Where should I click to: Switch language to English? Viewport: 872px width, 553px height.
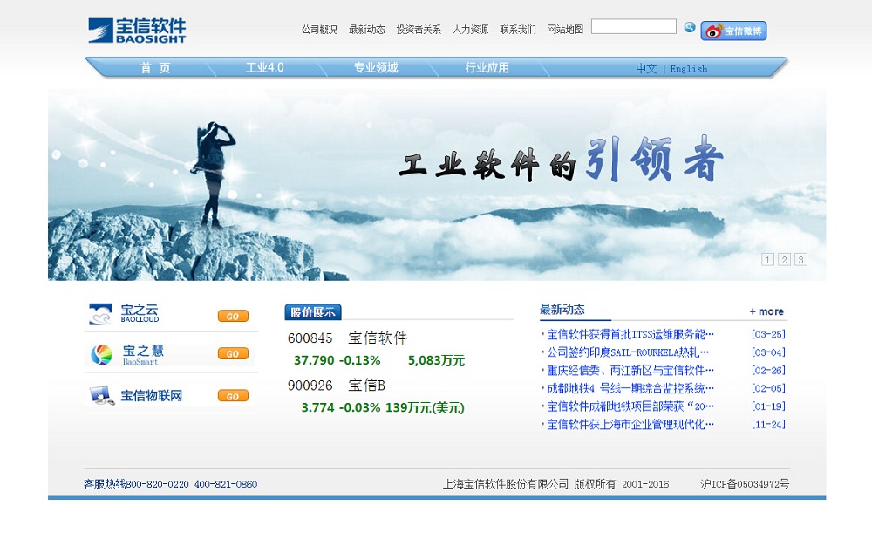689,69
